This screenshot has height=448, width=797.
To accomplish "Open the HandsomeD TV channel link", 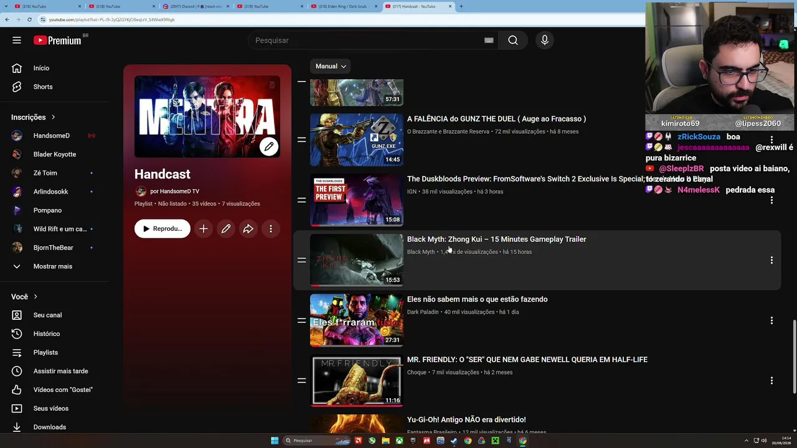I will [179, 192].
